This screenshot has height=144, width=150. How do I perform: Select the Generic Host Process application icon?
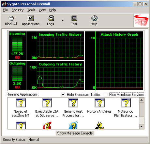pyautogui.click(x=73, y=103)
